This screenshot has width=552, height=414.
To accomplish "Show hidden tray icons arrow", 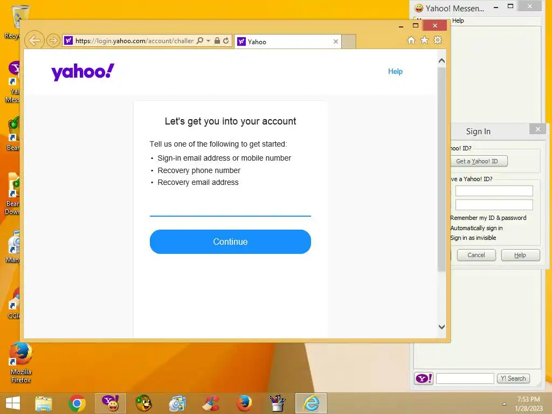I will coord(504,404).
